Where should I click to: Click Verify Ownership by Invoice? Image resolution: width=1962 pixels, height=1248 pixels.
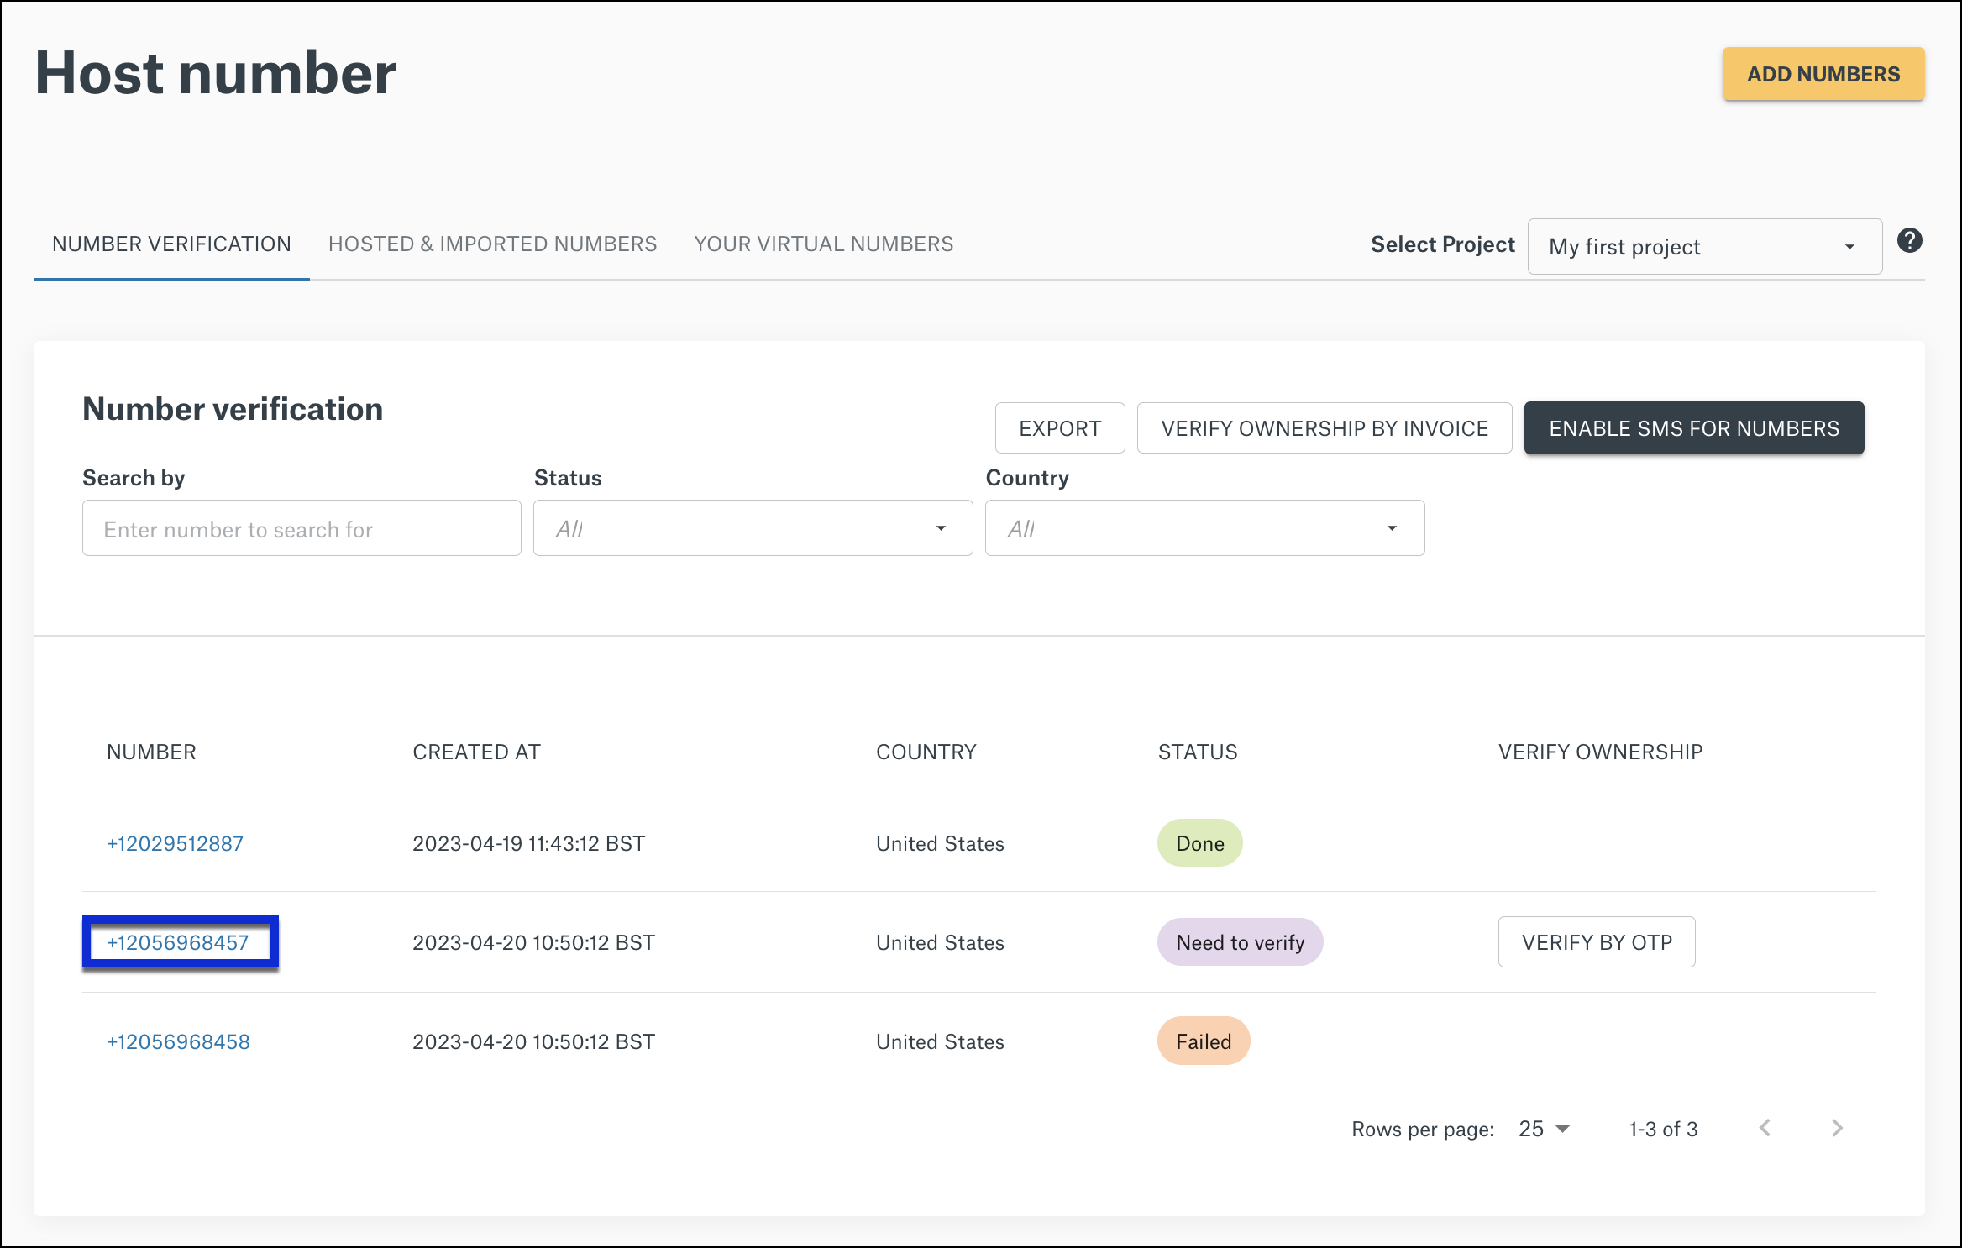(1325, 428)
